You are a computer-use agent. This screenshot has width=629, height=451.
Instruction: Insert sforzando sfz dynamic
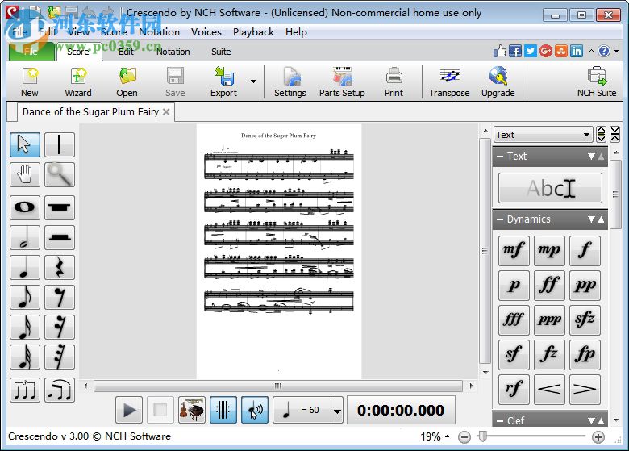(x=585, y=320)
